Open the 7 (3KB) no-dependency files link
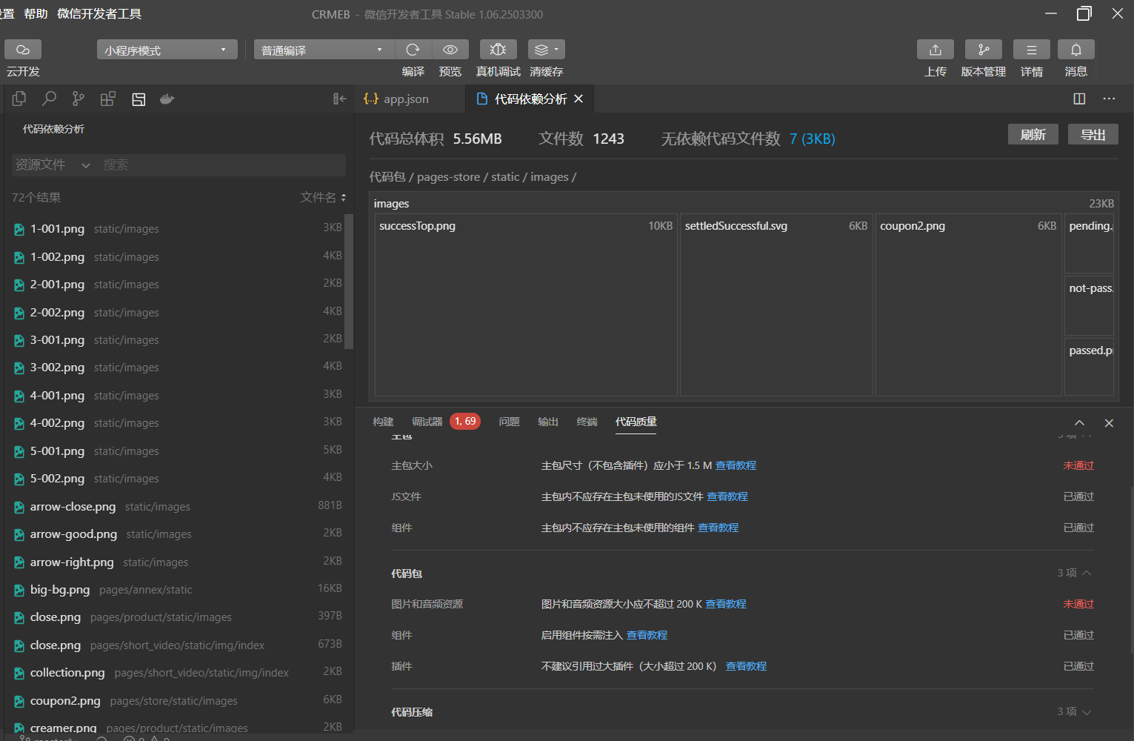1134x741 pixels. (x=812, y=139)
